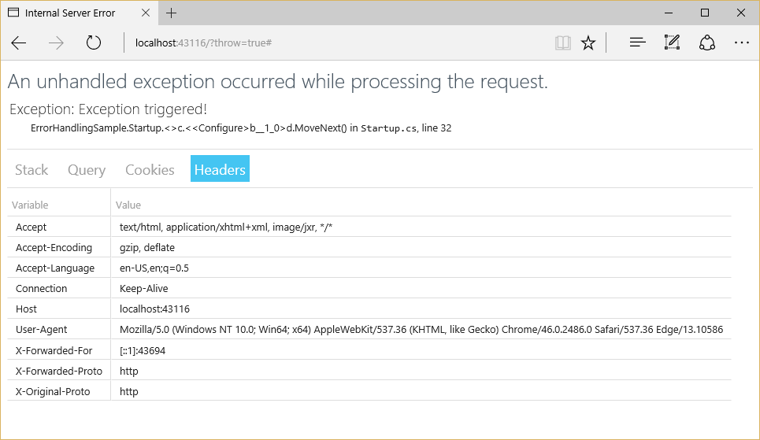Click the browser Back arrow

[19, 43]
